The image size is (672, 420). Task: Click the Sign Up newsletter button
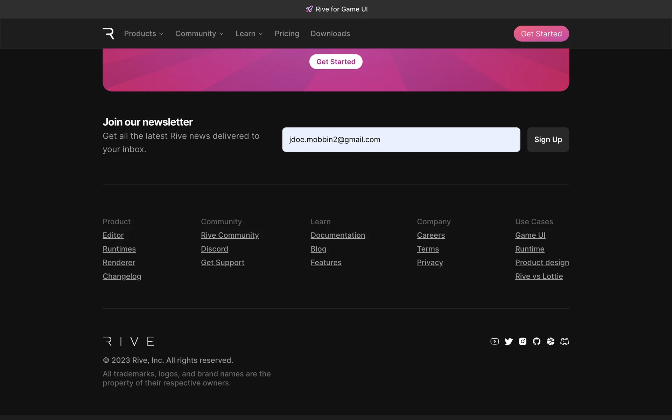[x=548, y=140]
